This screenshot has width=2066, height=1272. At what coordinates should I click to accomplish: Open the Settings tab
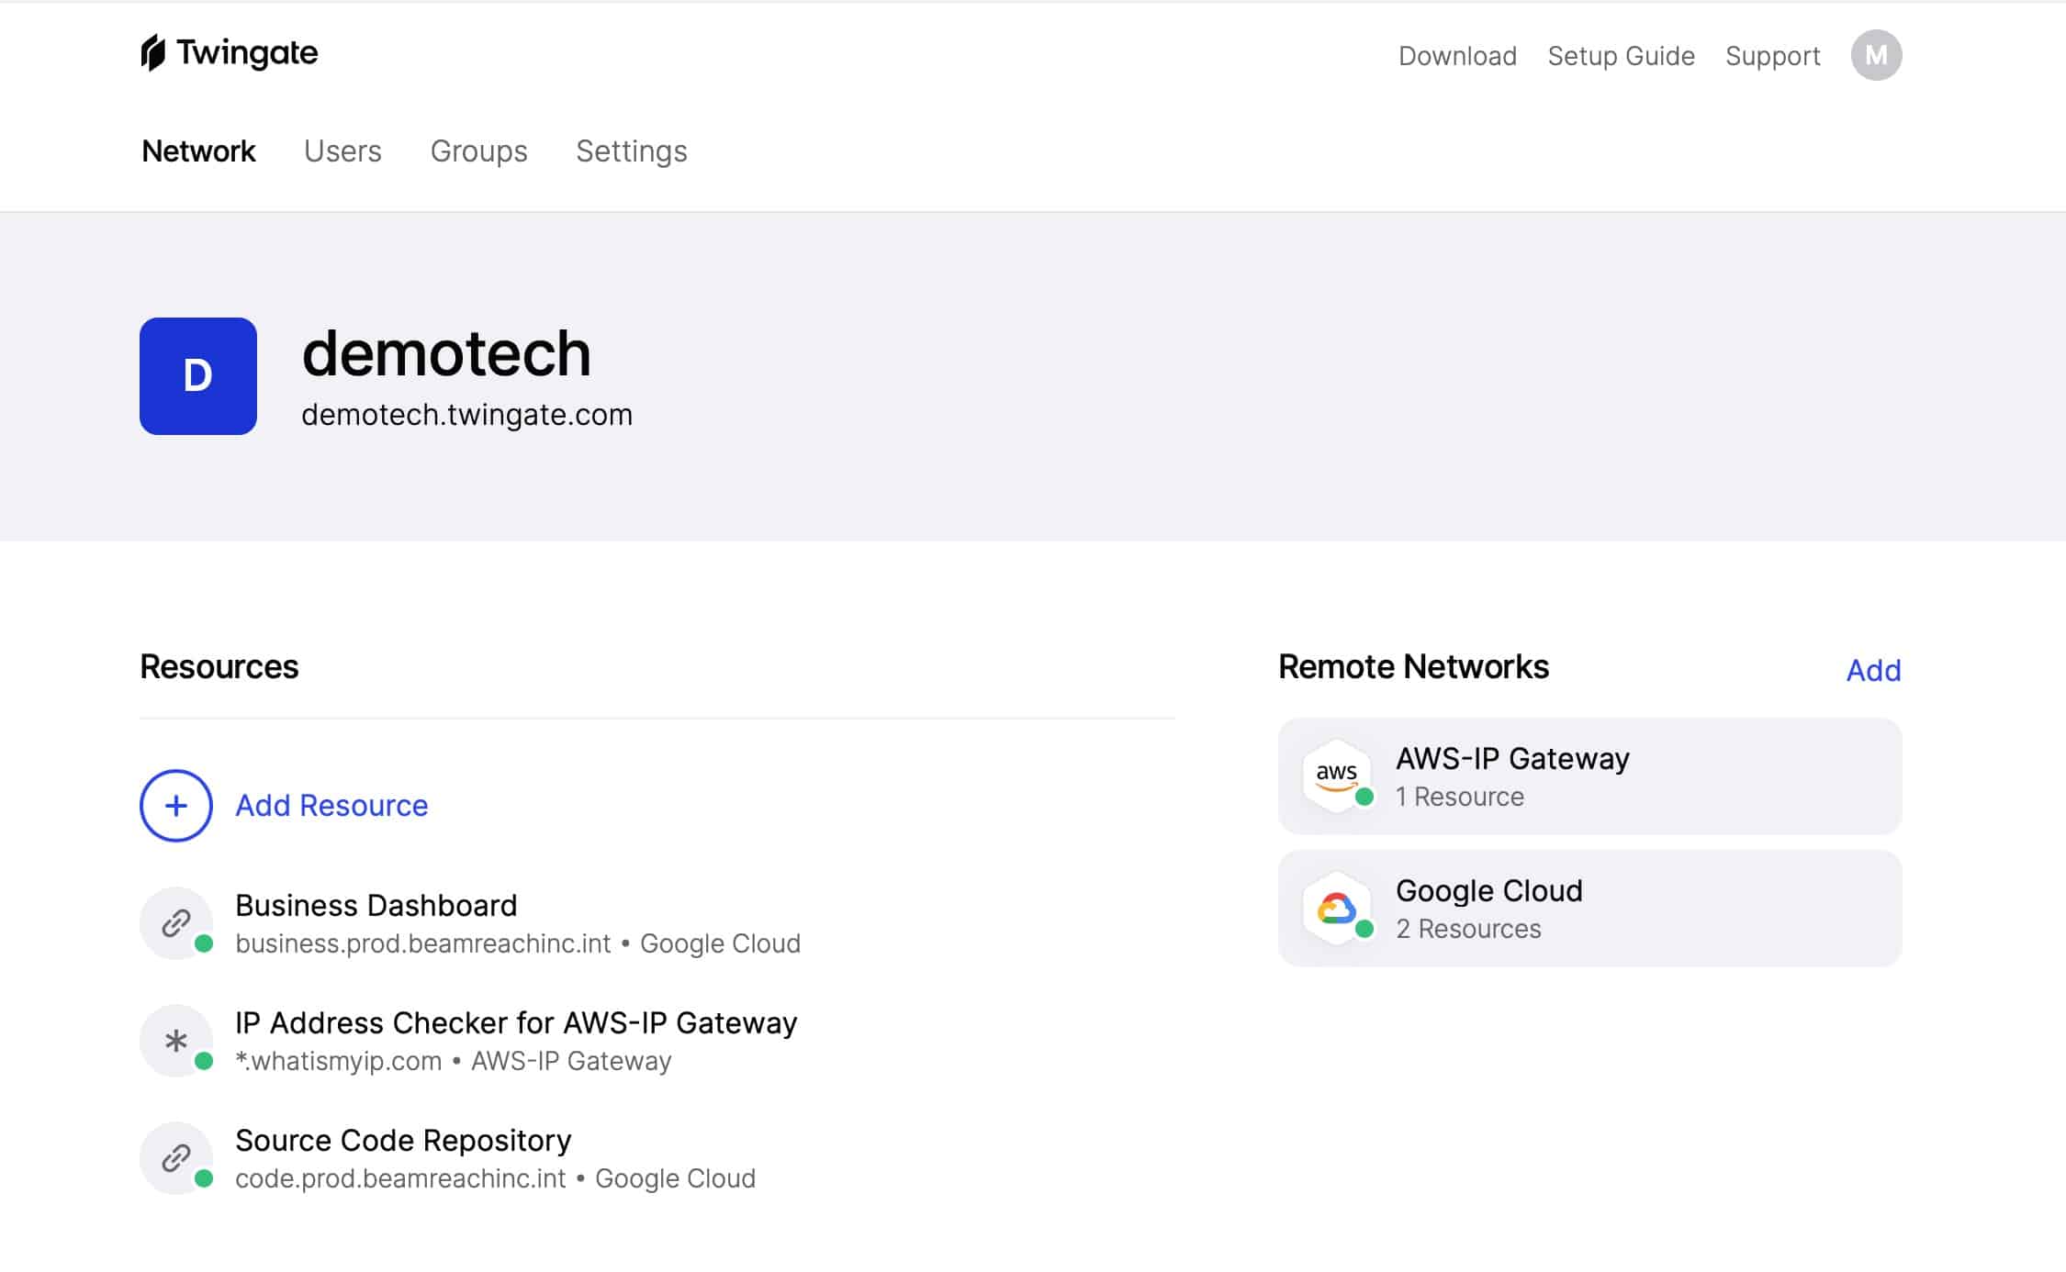[x=632, y=151]
